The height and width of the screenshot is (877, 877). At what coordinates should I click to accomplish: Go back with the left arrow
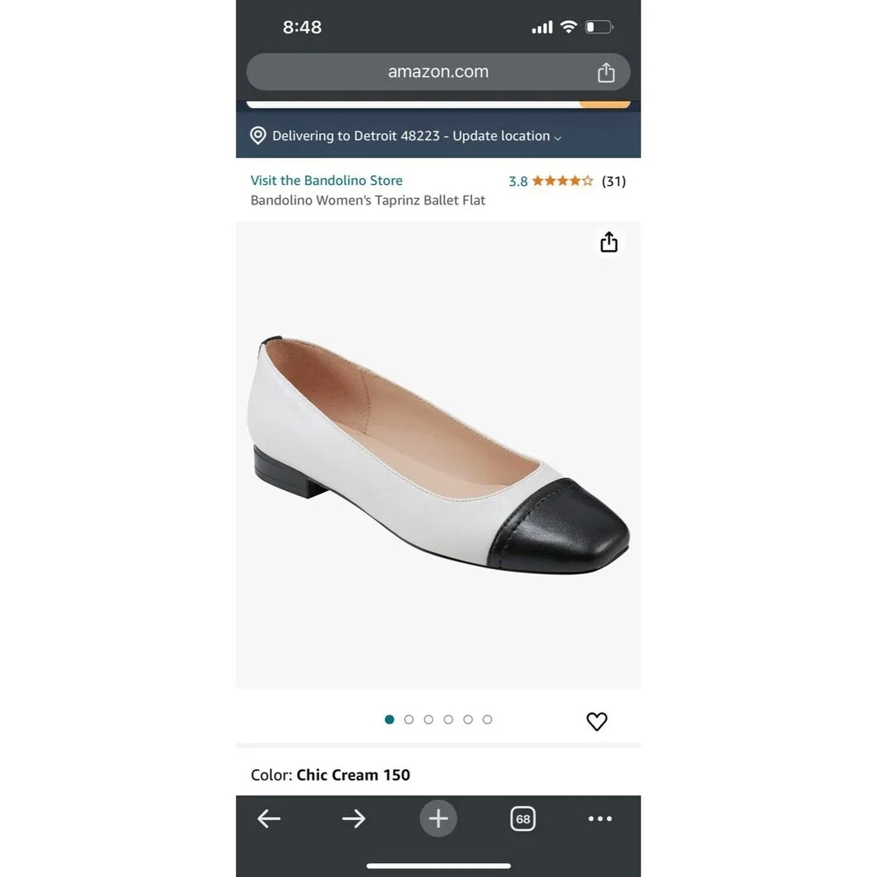269,819
